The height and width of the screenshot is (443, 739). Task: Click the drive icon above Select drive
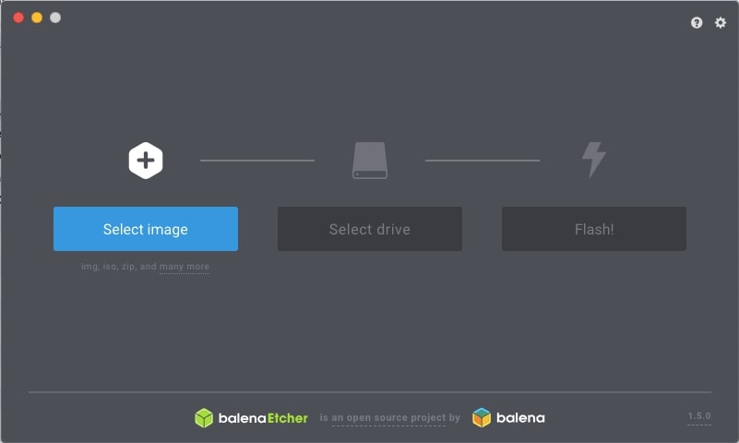click(370, 161)
